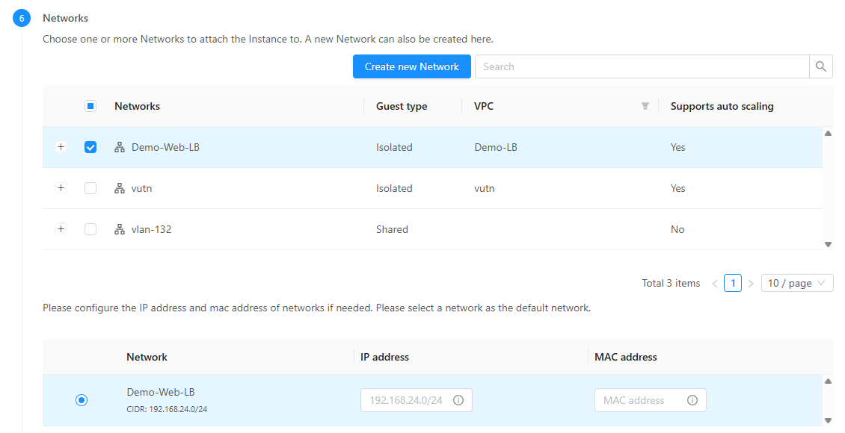Expand the Demo-Web-LB row details

click(x=61, y=147)
